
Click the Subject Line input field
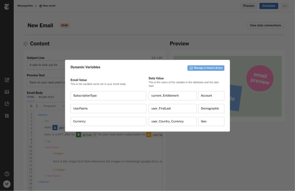46,65
